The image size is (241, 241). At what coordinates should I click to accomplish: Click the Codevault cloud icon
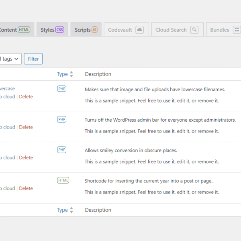pyautogui.click(x=139, y=30)
